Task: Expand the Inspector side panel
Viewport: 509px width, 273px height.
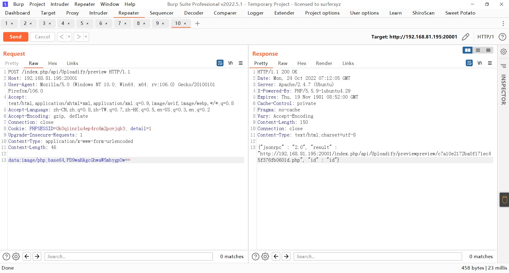Action: coord(503,90)
